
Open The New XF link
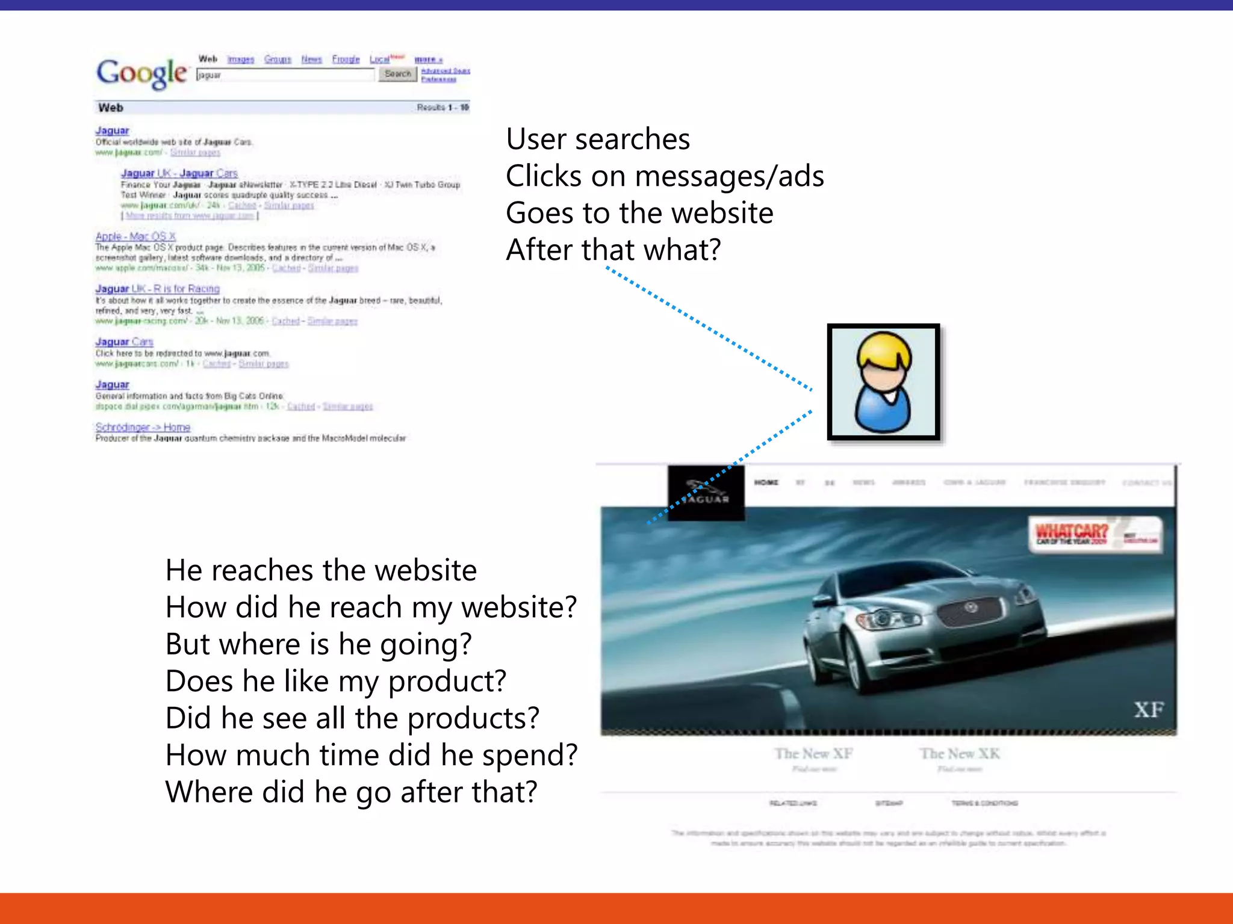[814, 754]
